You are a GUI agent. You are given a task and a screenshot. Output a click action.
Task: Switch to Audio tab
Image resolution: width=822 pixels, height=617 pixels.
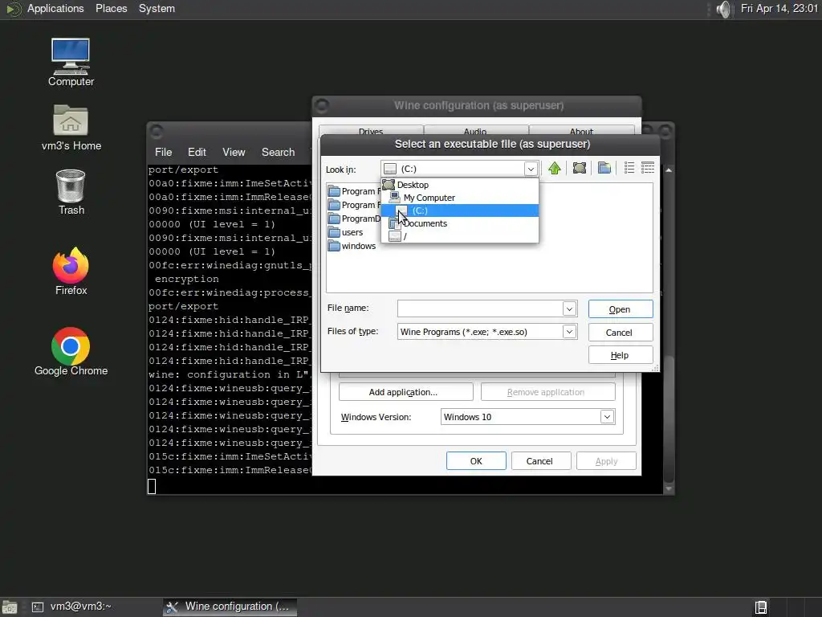(x=475, y=131)
